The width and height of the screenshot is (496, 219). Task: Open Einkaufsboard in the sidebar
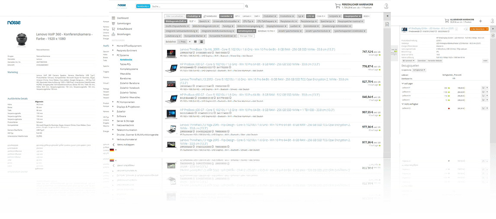point(124,29)
